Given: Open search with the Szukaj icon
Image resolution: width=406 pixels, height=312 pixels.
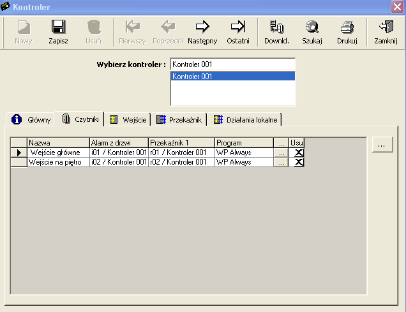Looking at the screenshot, I should click(312, 27).
